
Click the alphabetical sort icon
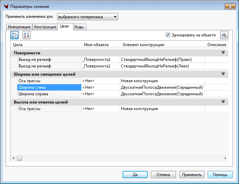point(27,35)
